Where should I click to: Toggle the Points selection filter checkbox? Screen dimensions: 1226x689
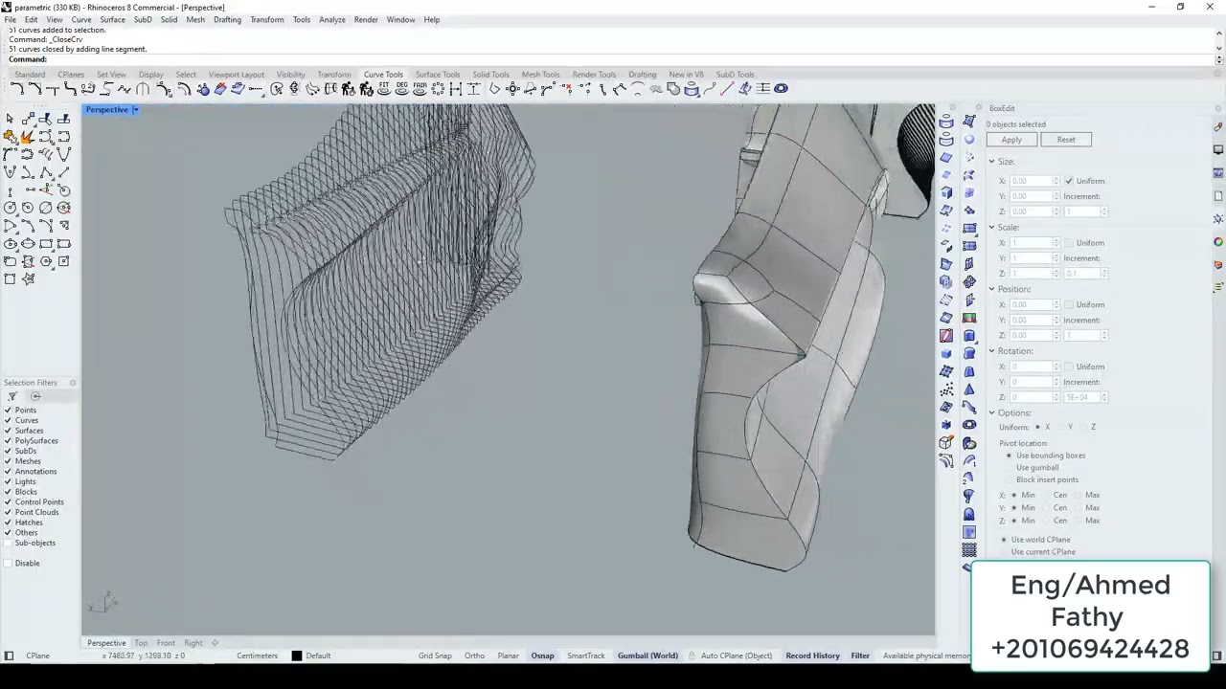pos(8,411)
